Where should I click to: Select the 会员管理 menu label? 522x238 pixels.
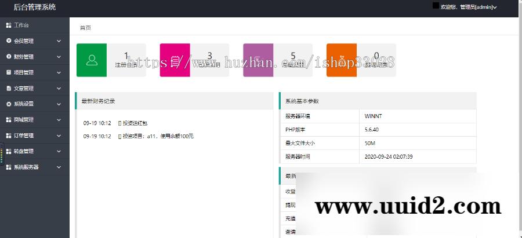[24, 41]
